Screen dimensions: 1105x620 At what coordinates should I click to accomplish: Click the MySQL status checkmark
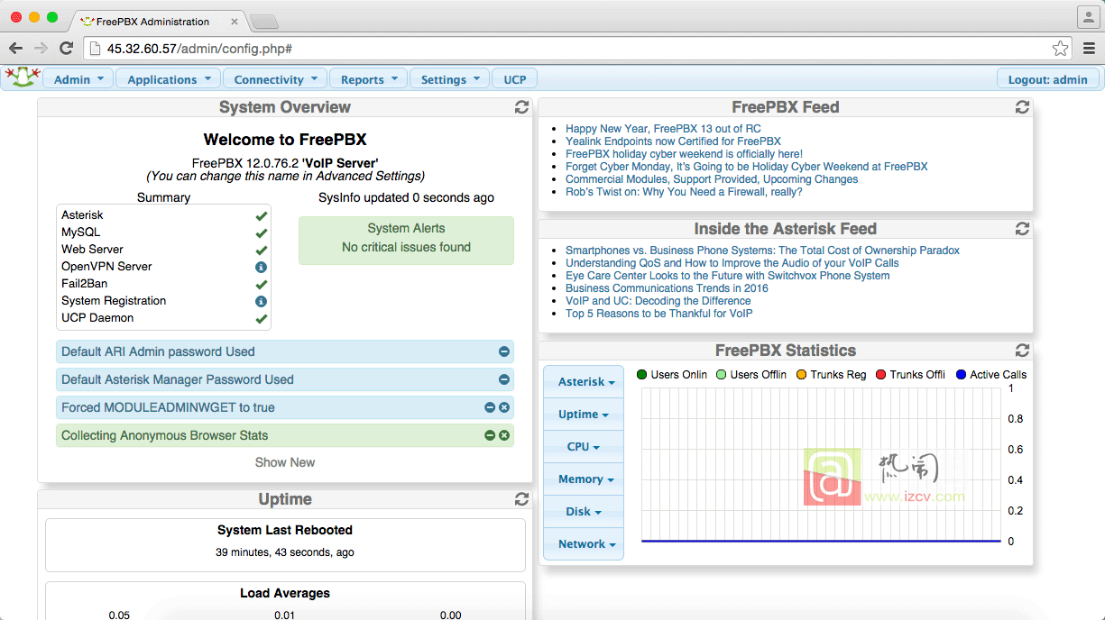click(x=261, y=232)
